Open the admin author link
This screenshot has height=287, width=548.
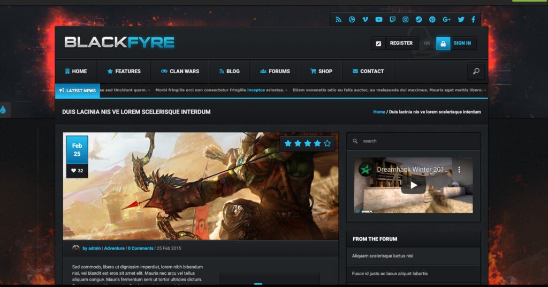[91, 249]
